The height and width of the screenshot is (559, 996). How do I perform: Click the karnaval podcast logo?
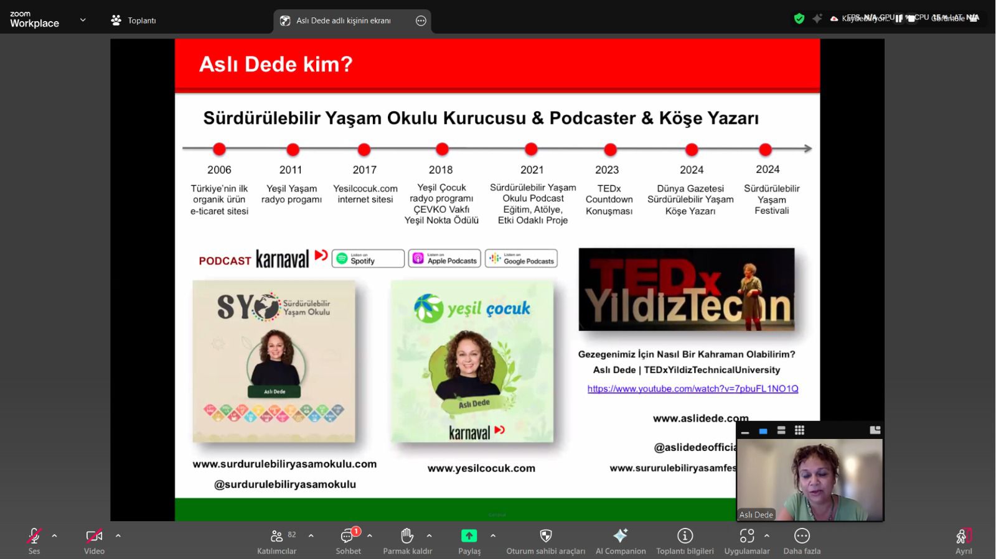(x=291, y=259)
